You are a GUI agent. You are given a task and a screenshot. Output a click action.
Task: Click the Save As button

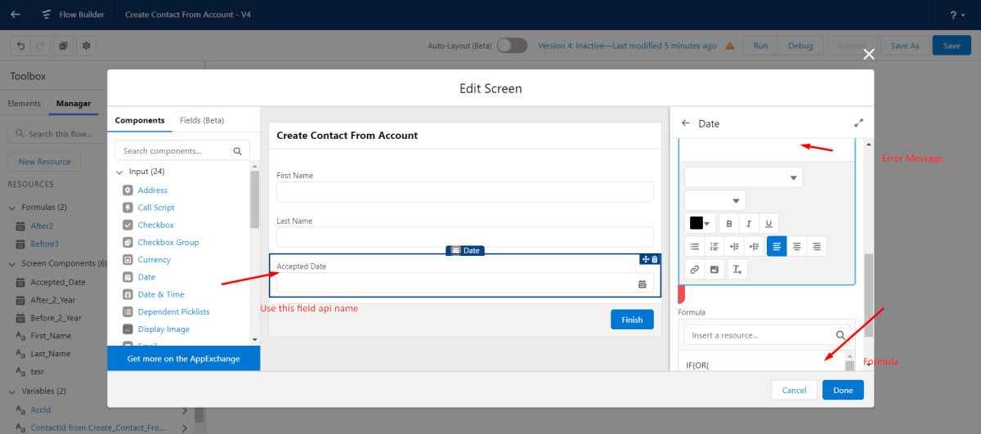(x=904, y=46)
